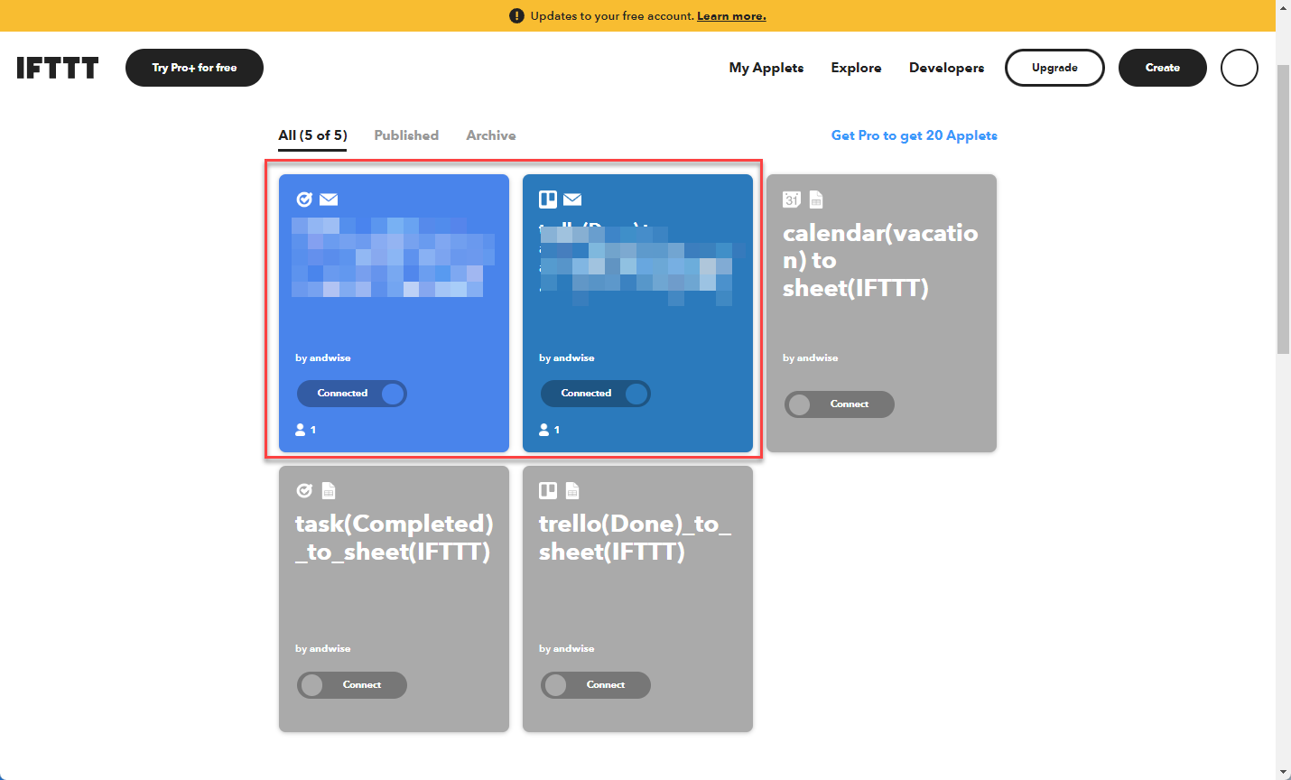Open the calendar(vacation) to sheet(IFTTT) title
The height and width of the screenshot is (780, 1291).
880,260
